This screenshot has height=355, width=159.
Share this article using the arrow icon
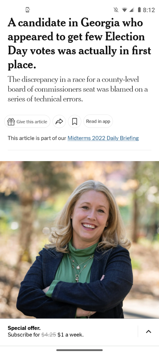(59, 121)
